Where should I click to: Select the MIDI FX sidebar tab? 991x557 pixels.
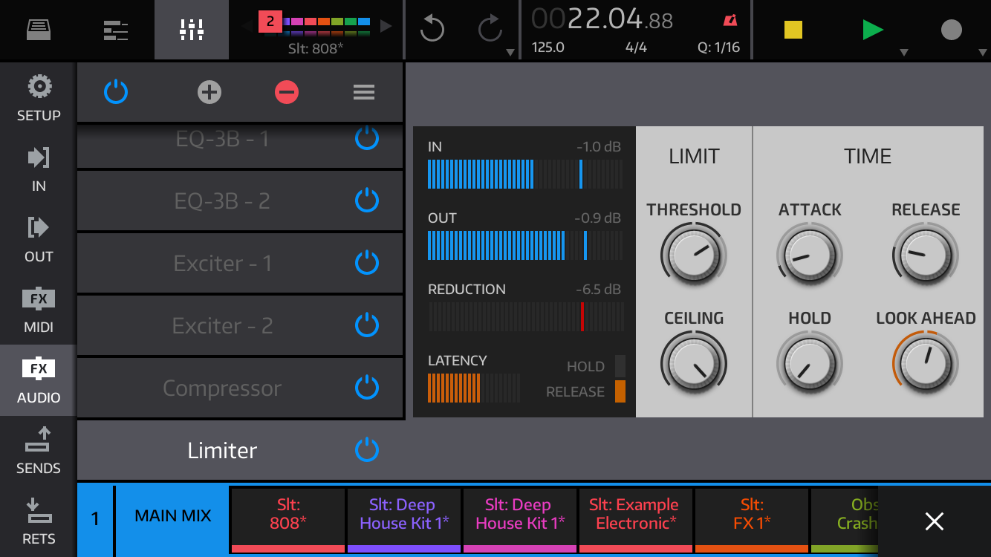39,309
